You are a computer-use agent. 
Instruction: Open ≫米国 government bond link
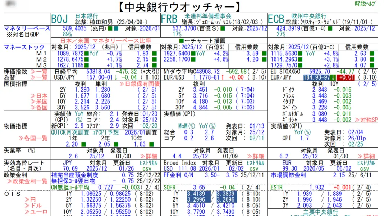pyautogui.click(x=39, y=102)
